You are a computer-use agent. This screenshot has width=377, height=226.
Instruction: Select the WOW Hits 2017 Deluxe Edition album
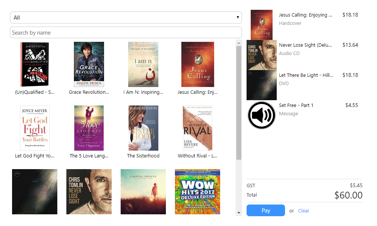[x=197, y=192]
